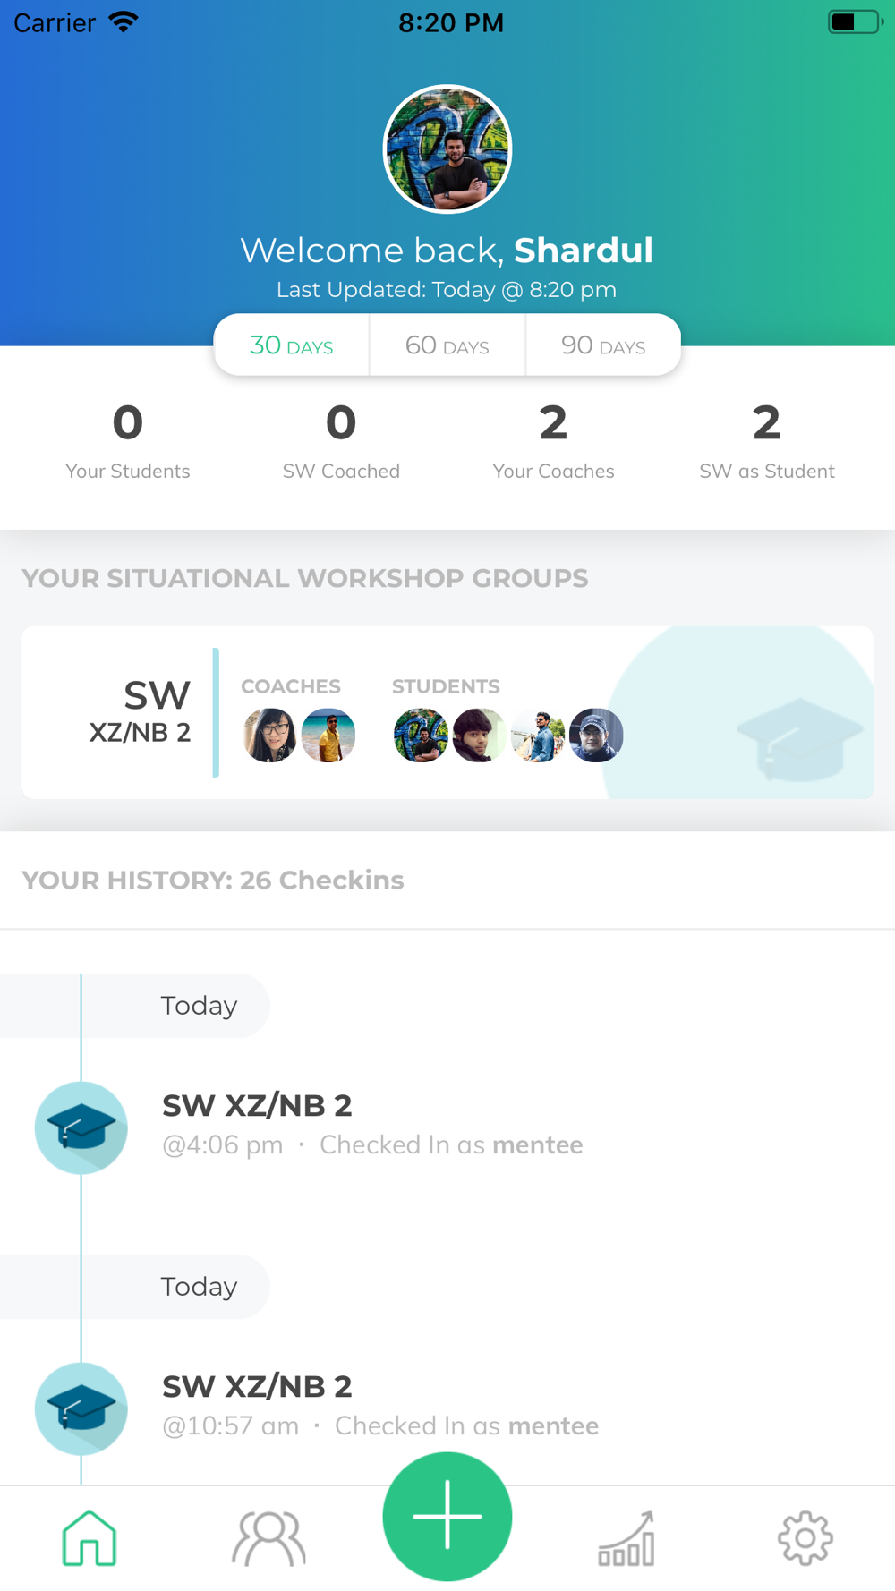Tap the green plus check-in button

(447, 1517)
